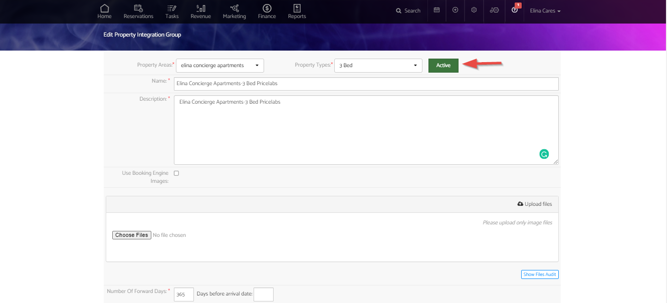Click Show Files Audit button
This screenshot has height=303, width=667.
pos(540,274)
